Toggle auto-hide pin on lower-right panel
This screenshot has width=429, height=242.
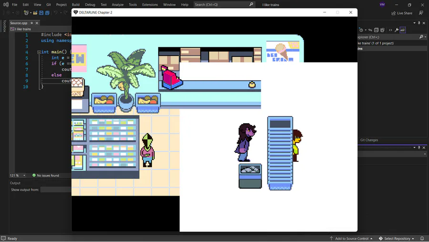click(x=419, y=147)
